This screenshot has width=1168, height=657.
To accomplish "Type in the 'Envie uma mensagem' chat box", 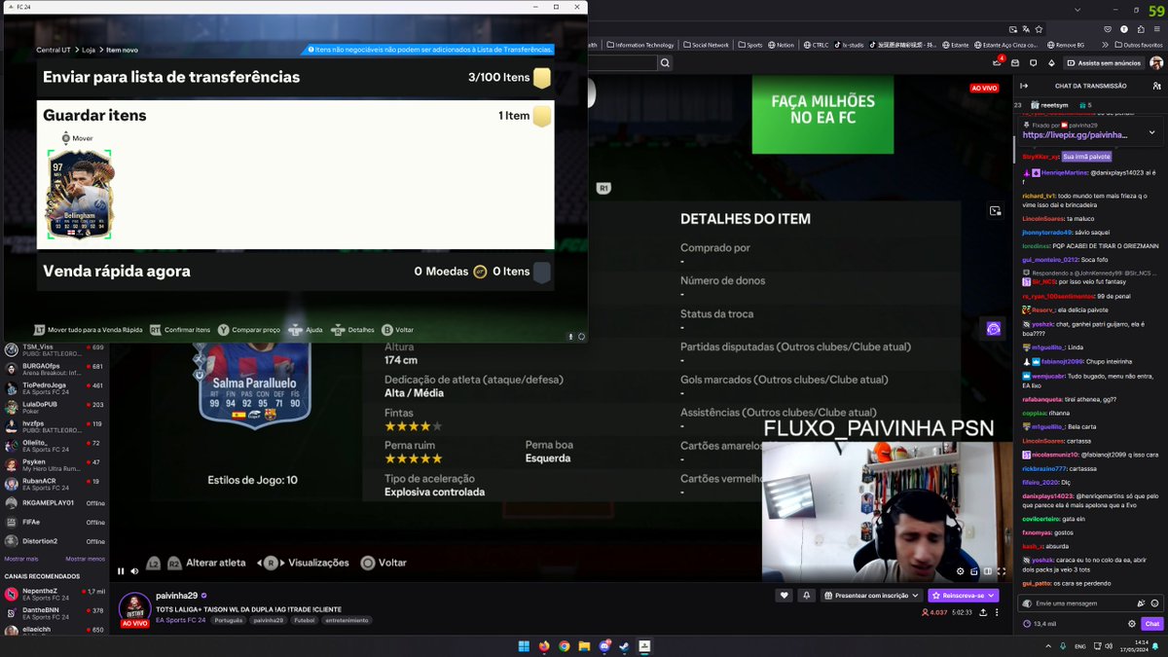I will [1088, 603].
